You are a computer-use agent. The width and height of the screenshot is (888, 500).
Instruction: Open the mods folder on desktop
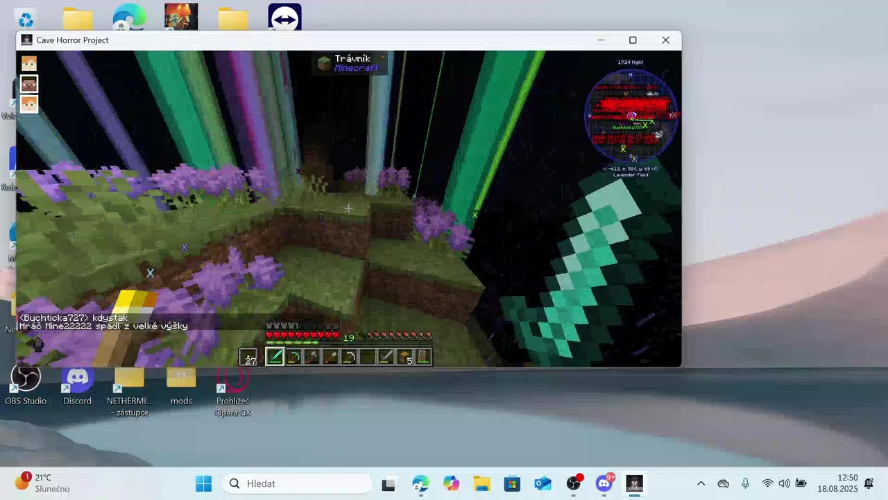pyautogui.click(x=181, y=386)
